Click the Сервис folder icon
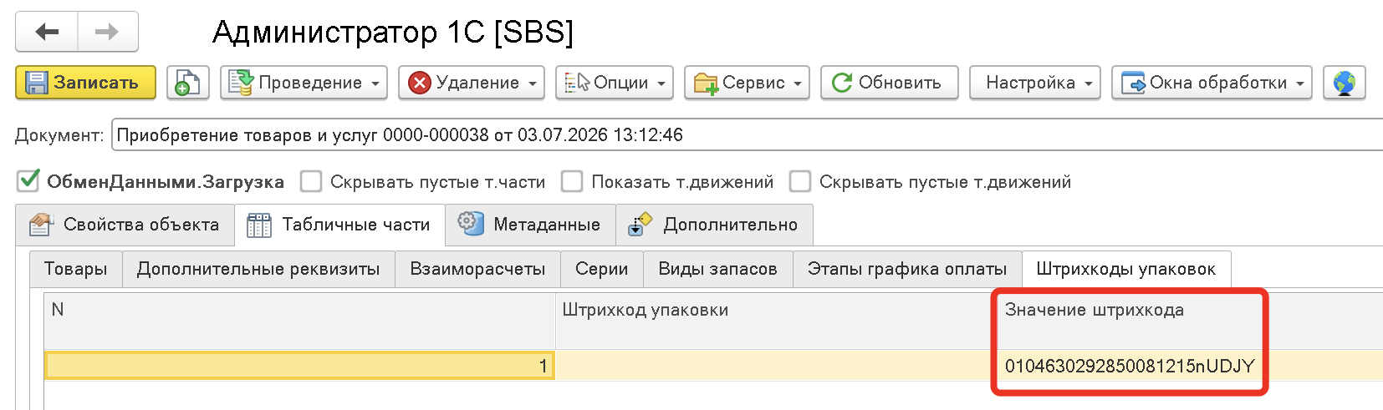 click(706, 84)
